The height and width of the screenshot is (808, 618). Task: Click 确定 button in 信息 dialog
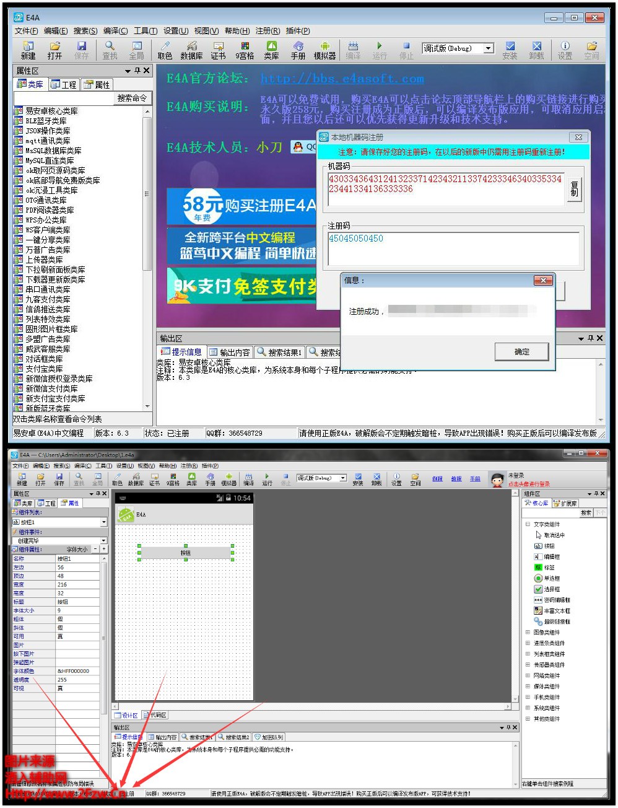tap(522, 352)
